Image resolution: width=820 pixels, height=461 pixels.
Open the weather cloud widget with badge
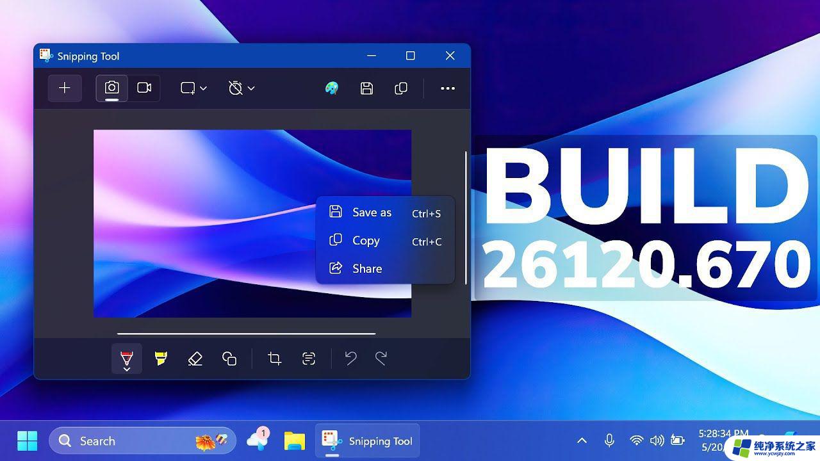tap(258, 439)
